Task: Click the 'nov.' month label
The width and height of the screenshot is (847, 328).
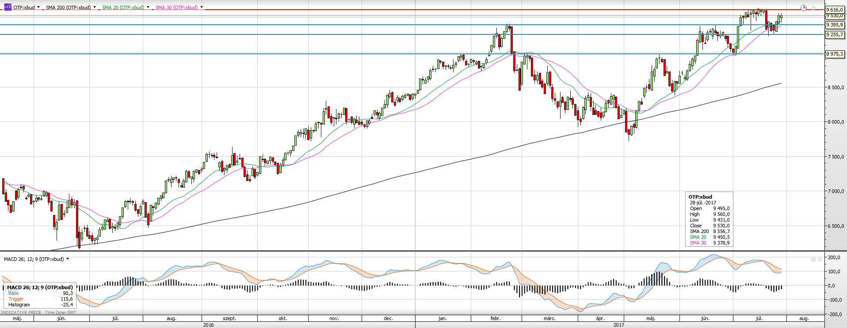Action: click(x=334, y=318)
